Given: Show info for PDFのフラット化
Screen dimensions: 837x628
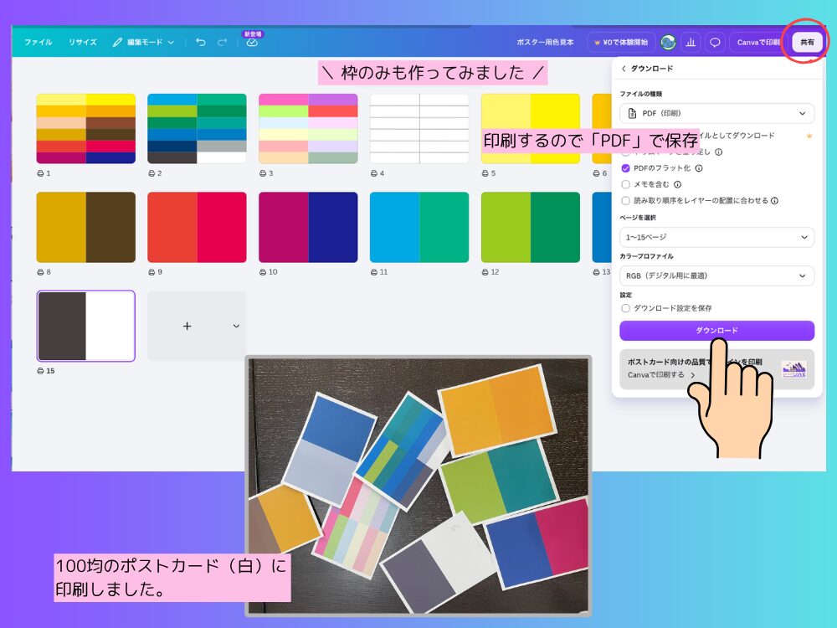Looking at the screenshot, I should pyautogui.click(x=699, y=168).
